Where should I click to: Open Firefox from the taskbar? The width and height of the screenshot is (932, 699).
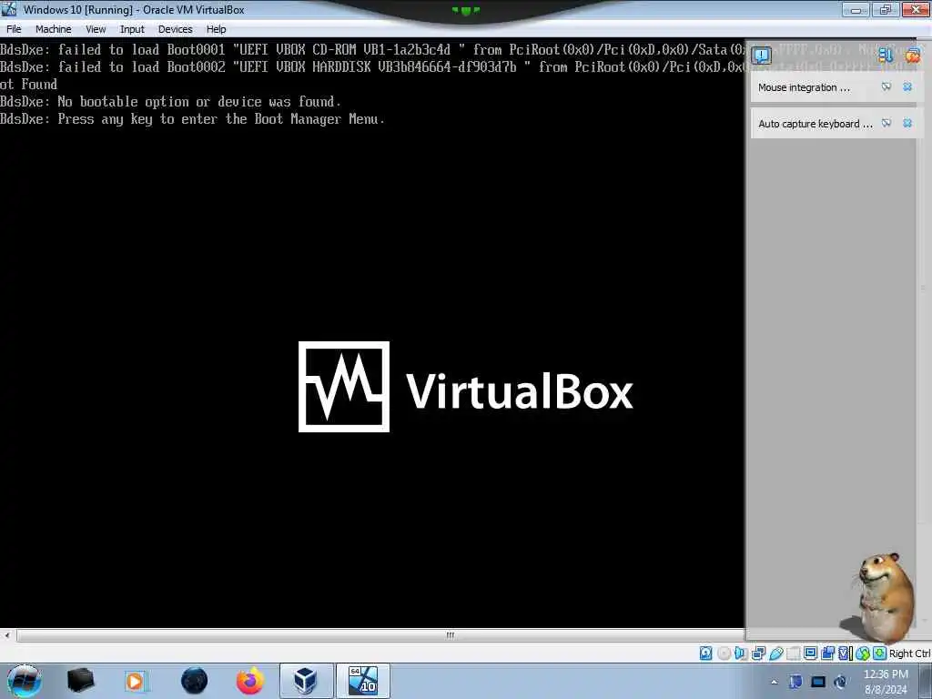[x=250, y=681]
